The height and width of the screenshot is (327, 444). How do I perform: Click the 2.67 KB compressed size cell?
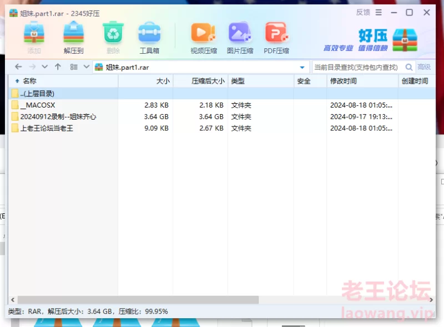(211, 128)
